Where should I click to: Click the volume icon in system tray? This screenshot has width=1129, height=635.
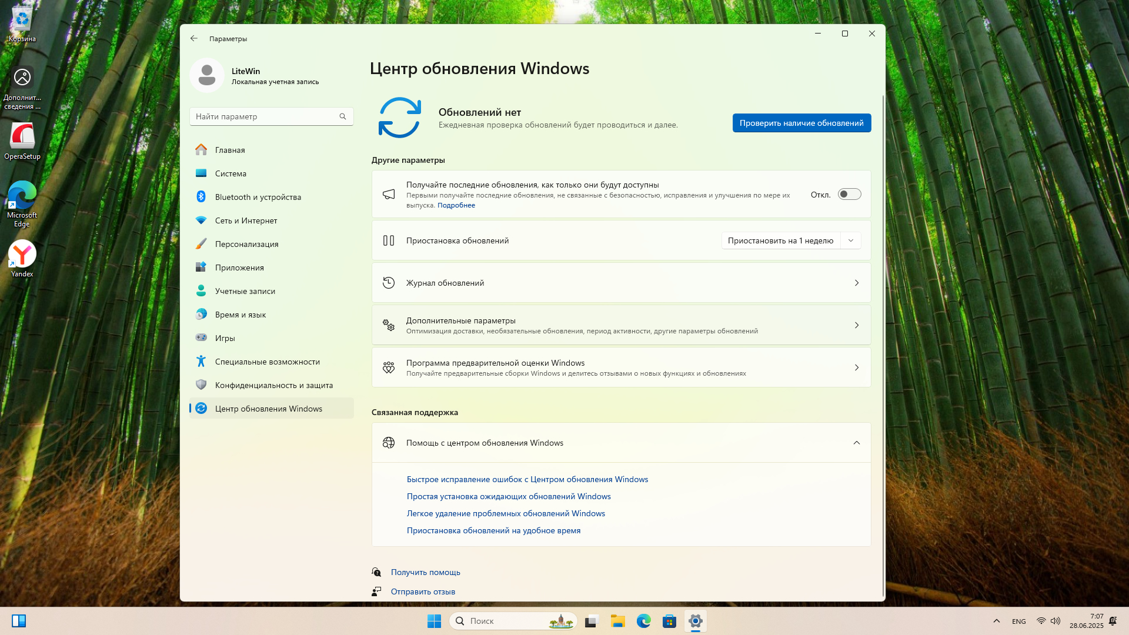click(1055, 621)
